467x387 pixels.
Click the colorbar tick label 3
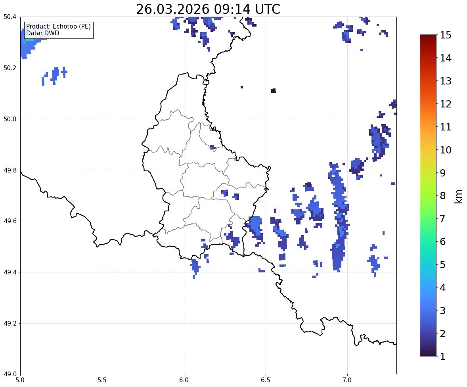coord(442,310)
